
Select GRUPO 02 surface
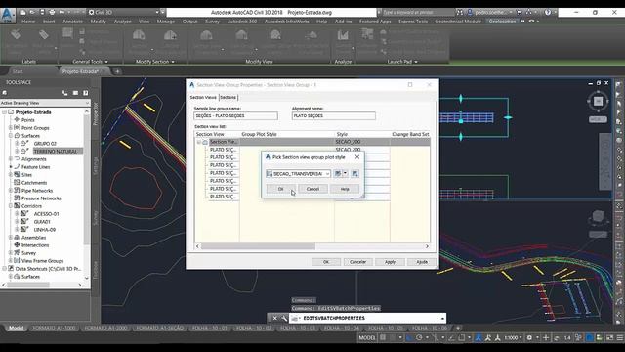pos(45,144)
